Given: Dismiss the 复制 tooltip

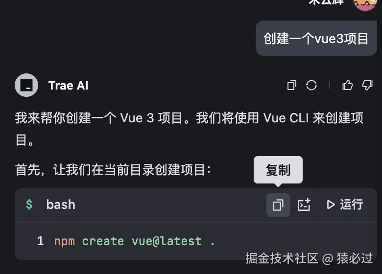Looking at the screenshot, I should click(x=278, y=170).
